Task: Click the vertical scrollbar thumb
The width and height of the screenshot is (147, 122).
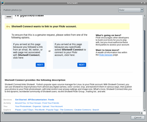Action: point(144,61)
